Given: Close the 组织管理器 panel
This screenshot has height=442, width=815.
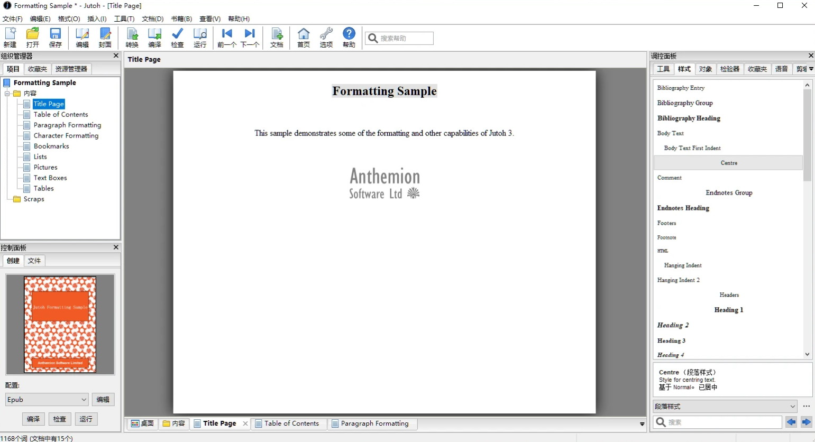Looking at the screenshot, I should pyautogui.click(x=116, y=56).
